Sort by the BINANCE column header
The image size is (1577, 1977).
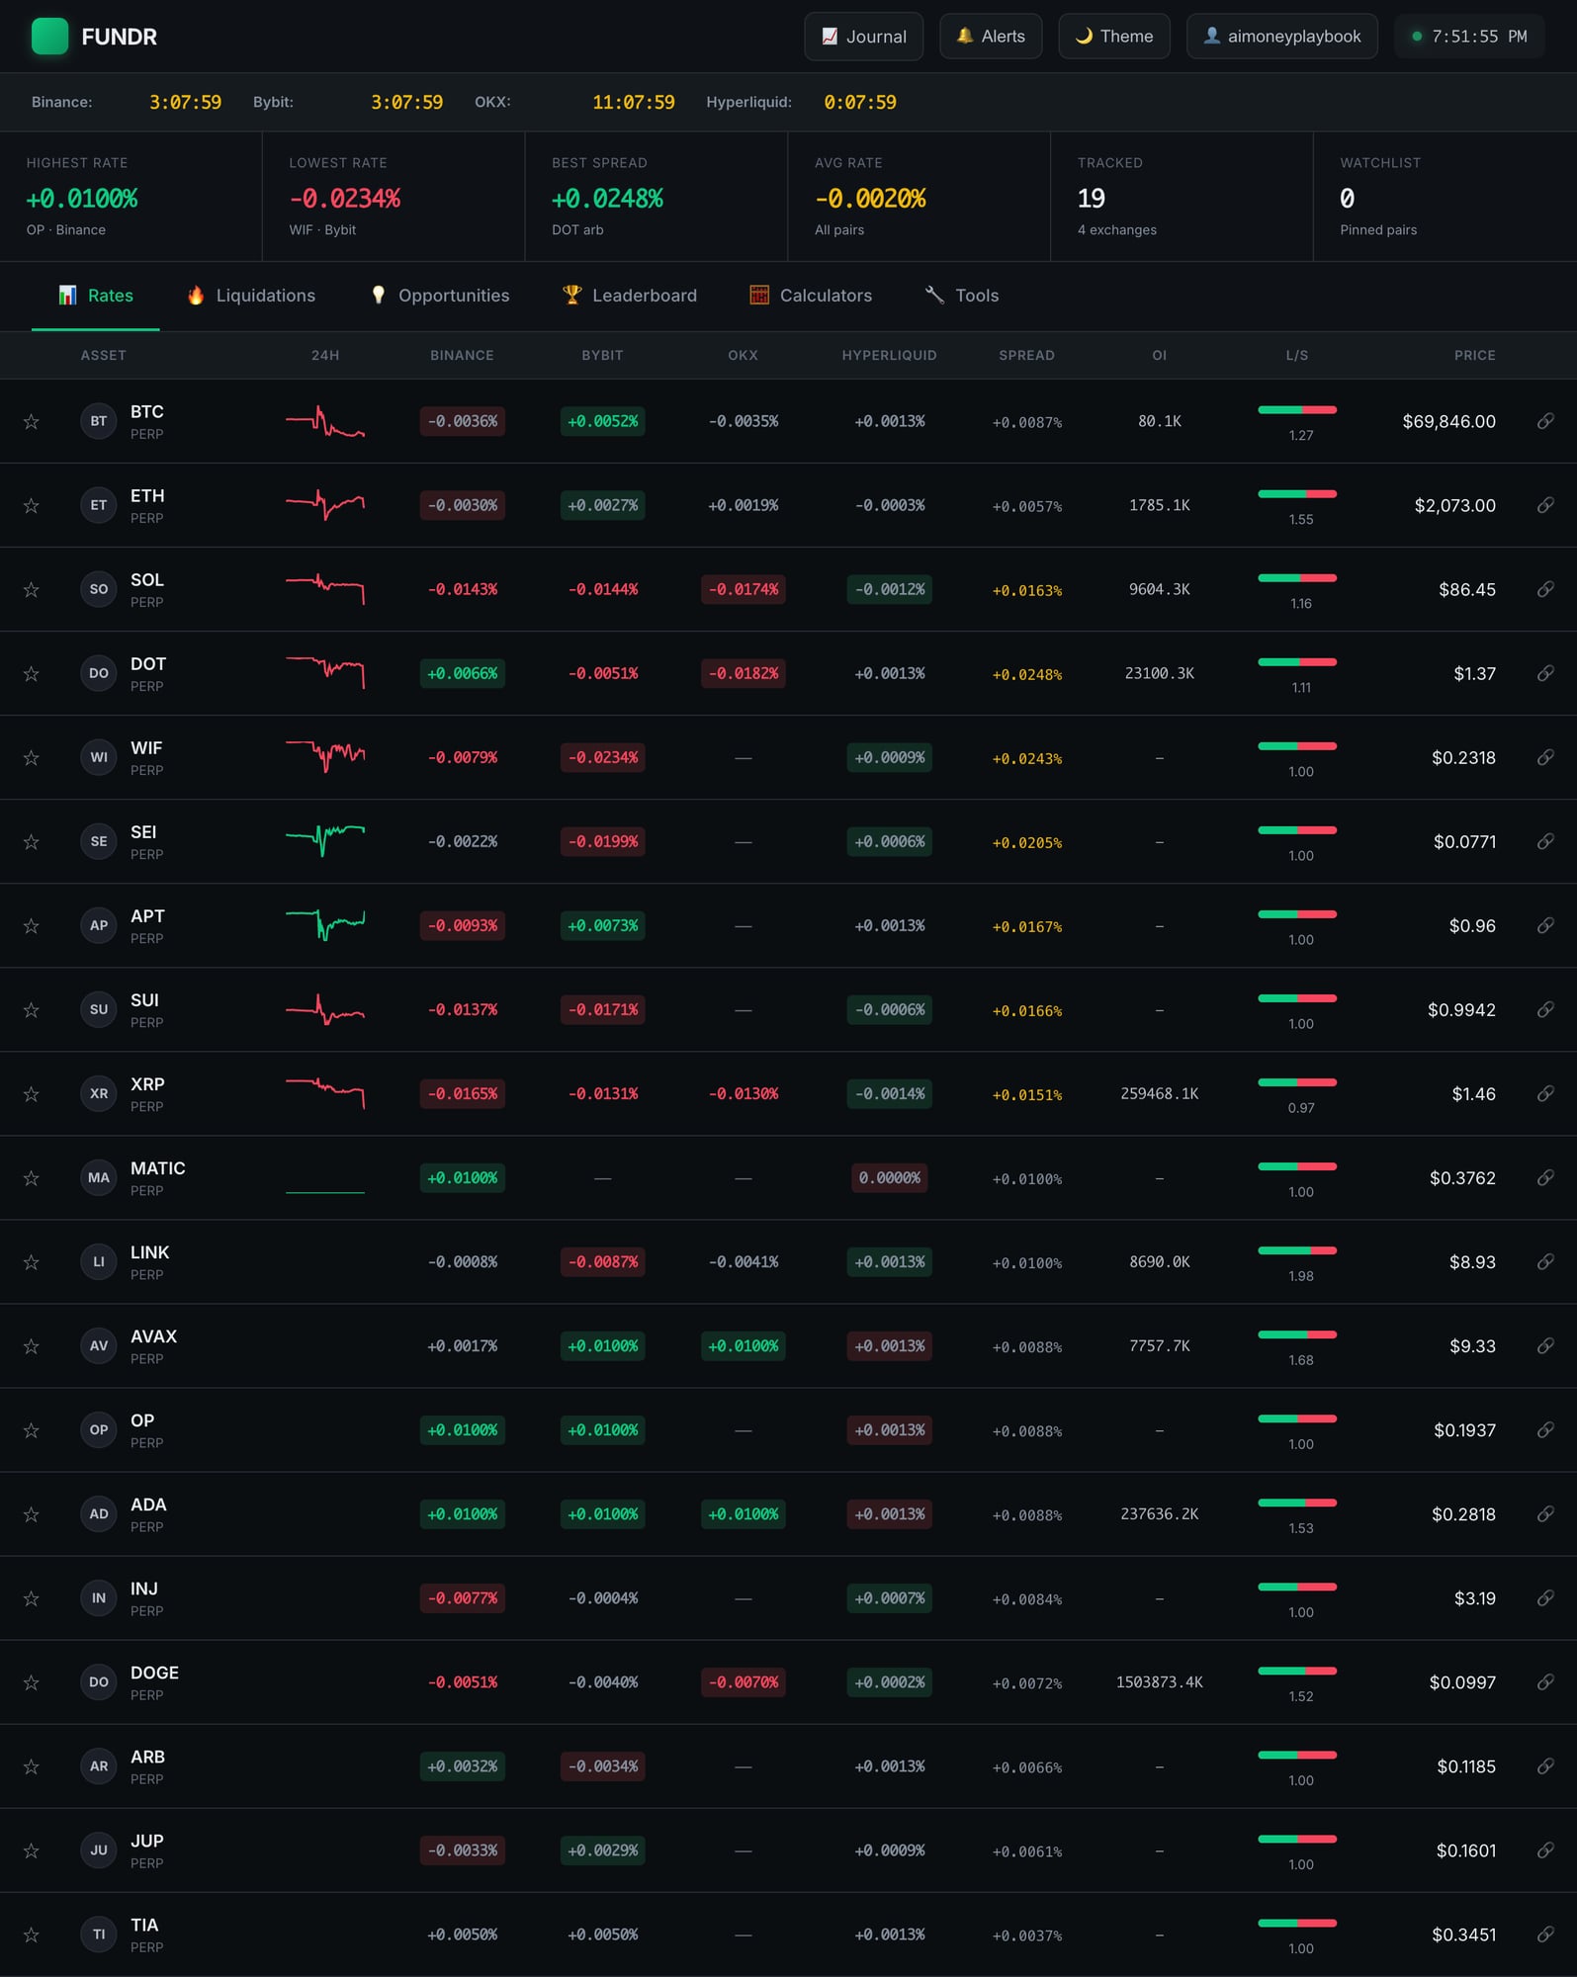pyautogui.click(x=462, y=355)
